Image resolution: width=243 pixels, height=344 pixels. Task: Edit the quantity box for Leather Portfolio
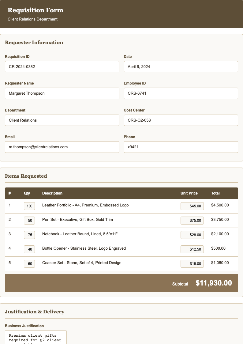coord(29,206)
